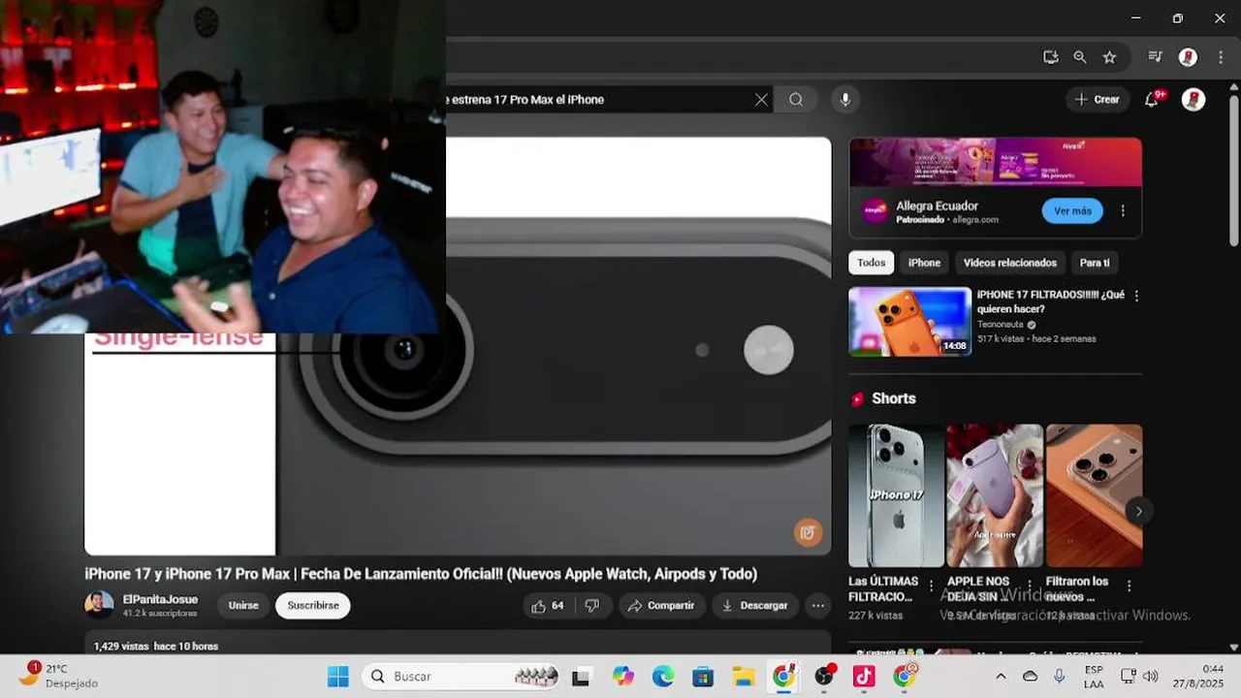
Task: Show next Shorts with the arrow
Action: tap(1139, 511)
